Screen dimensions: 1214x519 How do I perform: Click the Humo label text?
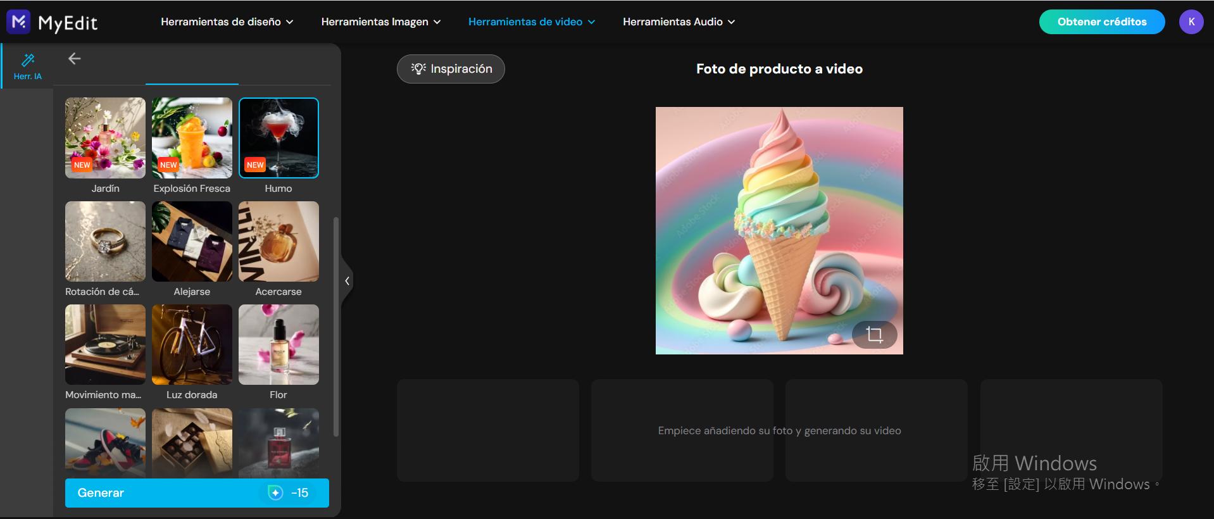tap(278, 189)
